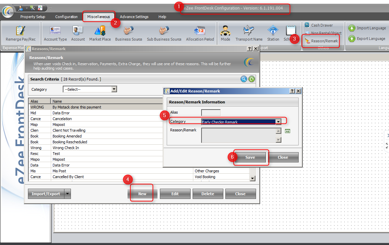Viewport: 389px width, 245px height.
Task: Click Export Language icon
Action: [x=352, y=39]
